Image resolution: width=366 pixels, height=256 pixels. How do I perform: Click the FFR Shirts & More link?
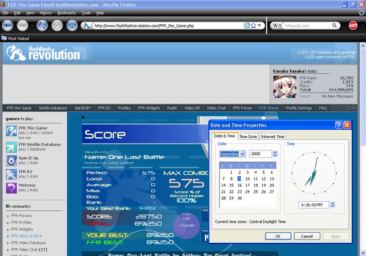tap(27, 236)
